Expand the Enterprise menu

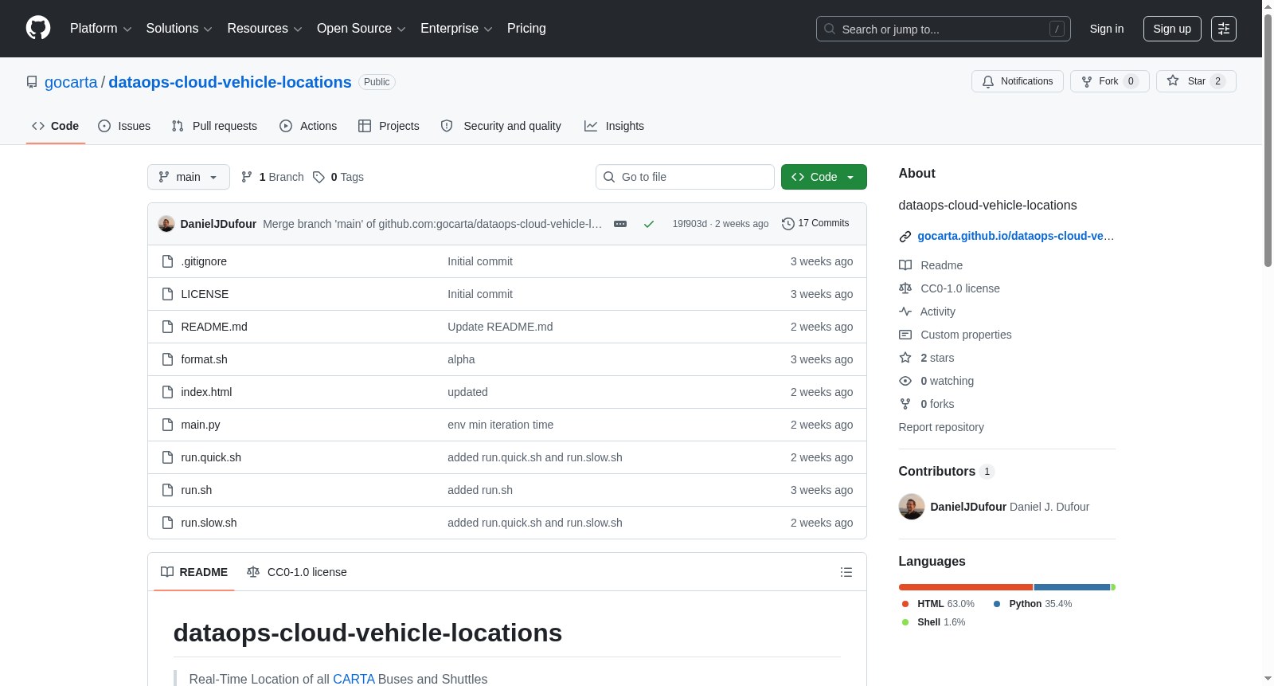456,29
